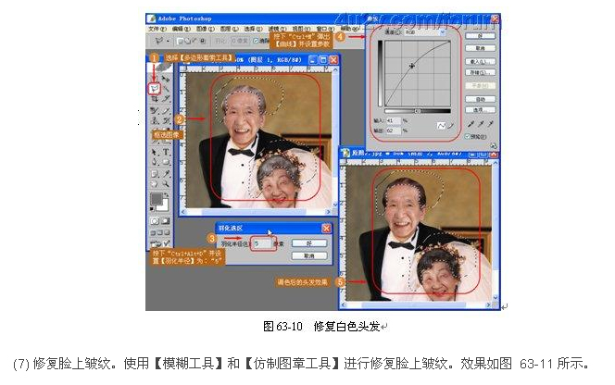Click 自动 (Auto) button in Curves dialog
This screenshot has height=385, width=615.
(481, 99)
